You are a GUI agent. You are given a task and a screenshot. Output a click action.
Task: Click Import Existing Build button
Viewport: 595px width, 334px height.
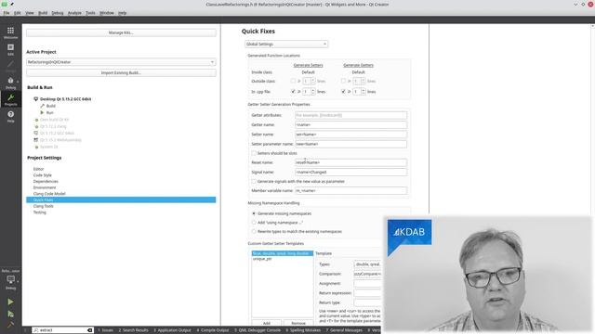pos(121,72)
